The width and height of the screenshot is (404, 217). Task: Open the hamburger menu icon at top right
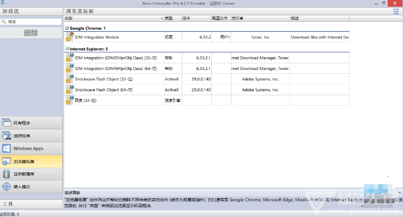coord(396,11)
